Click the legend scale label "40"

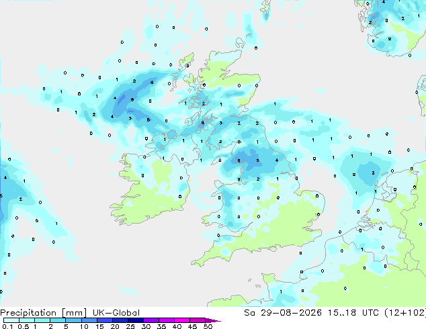177,326
